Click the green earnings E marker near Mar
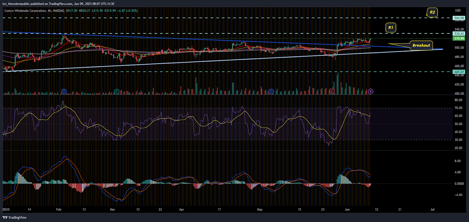Viewport: 469px width, 222px height. pos(117,92)
